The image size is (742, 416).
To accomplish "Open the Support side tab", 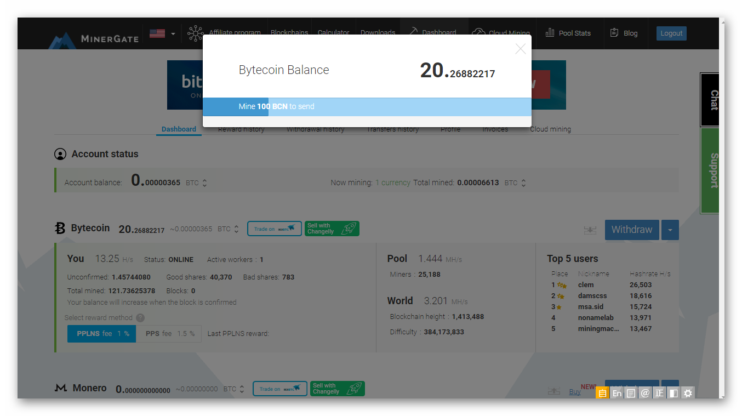I will 710,170.
